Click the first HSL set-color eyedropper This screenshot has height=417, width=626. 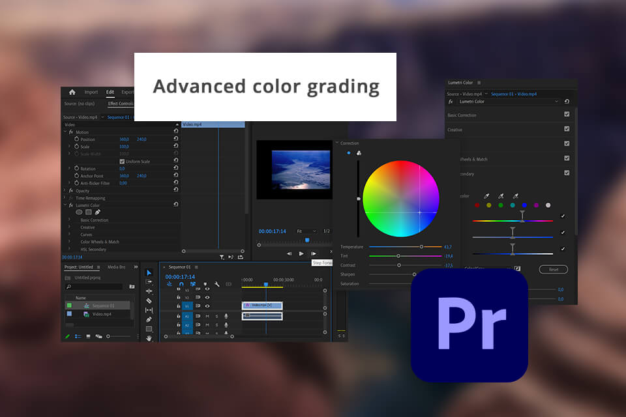coord(486,196)
